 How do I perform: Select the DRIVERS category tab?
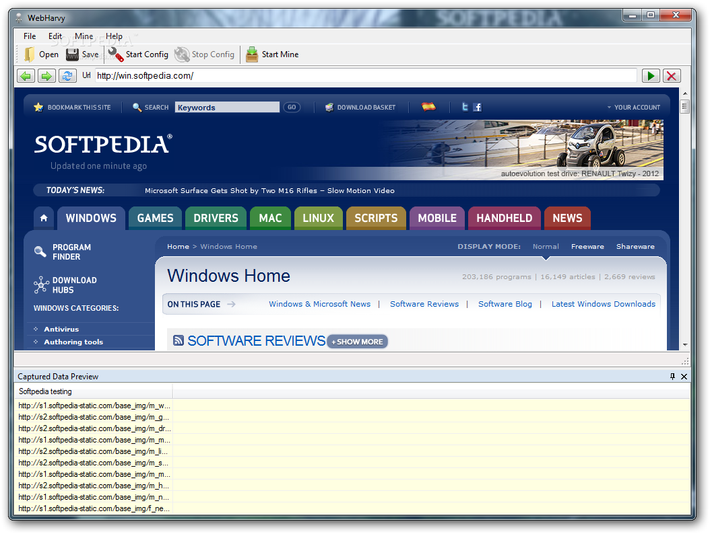(x=216, y=218)
